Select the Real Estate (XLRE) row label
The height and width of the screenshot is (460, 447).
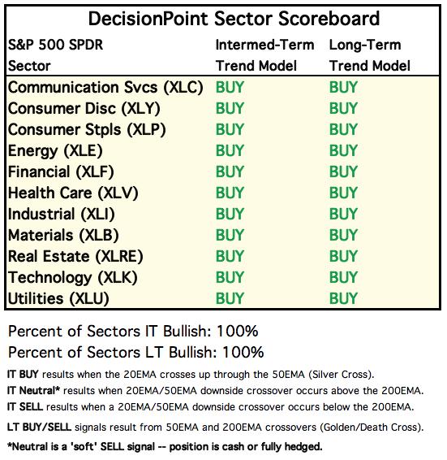[75, 256]
